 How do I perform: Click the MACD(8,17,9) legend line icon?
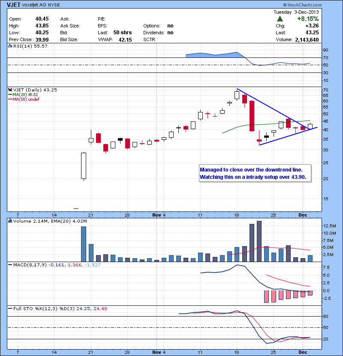(10, 265)
